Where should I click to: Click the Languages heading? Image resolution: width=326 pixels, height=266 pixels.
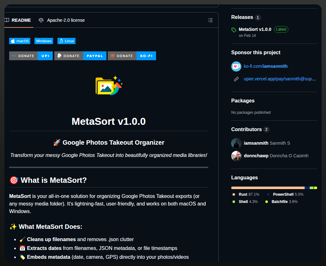tap(244, 178)
